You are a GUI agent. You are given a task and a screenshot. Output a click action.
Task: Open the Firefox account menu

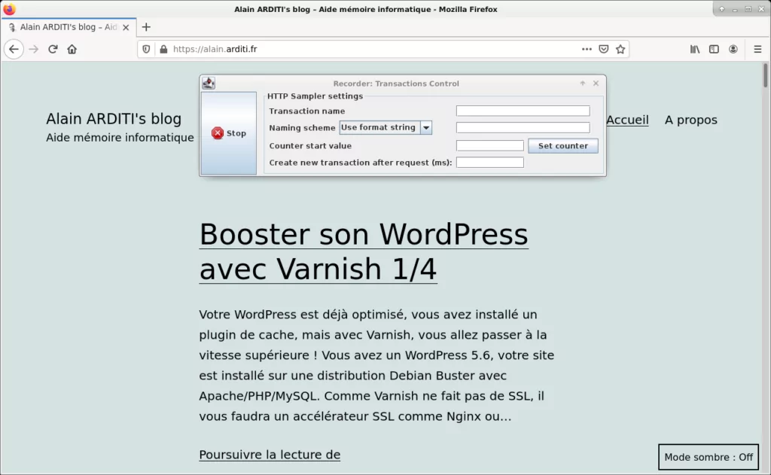click(733, 49)
